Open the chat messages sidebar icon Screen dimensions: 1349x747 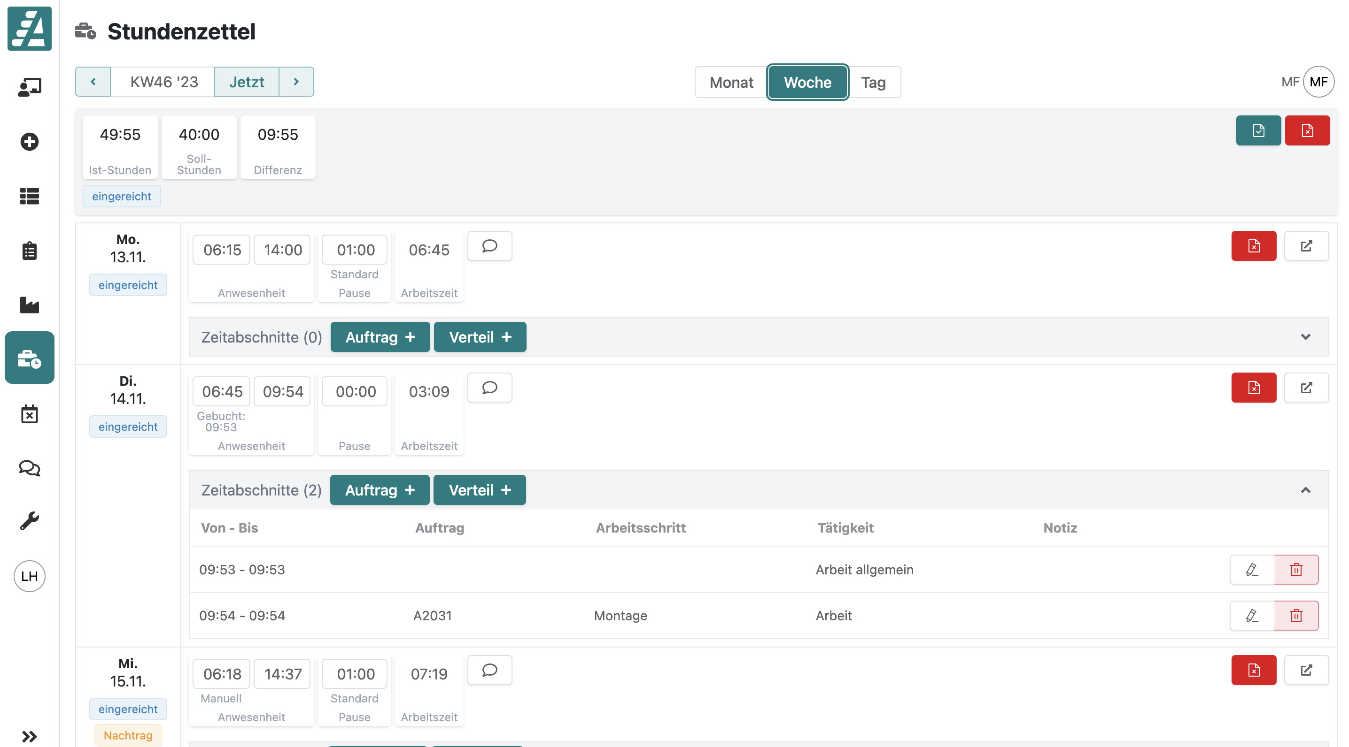click(29, 468)
